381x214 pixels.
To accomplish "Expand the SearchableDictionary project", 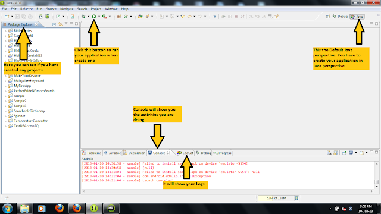I will click(x=5, y=111).
